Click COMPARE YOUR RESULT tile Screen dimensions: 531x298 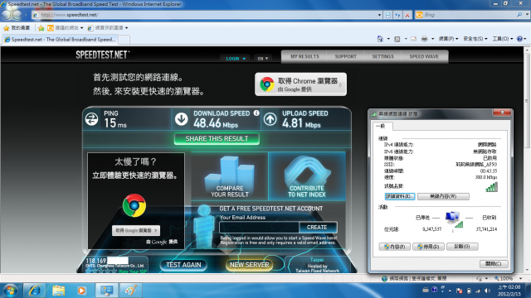click(x=230, y=176)
